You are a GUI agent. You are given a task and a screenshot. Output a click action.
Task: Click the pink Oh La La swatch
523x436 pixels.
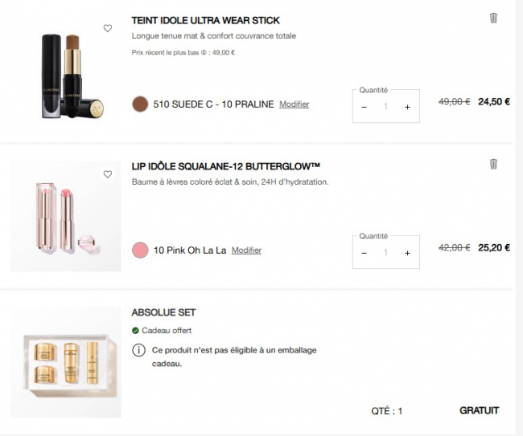[140, 250]
